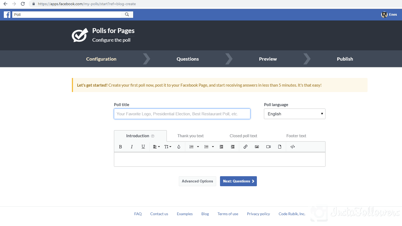Select the text color droplet icon
The image size is (402, 226).
(x=179, y=146)
